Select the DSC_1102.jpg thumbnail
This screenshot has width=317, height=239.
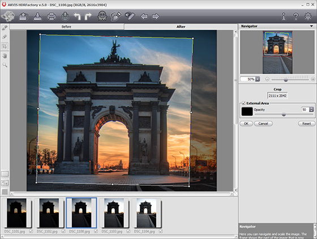[x=49, y=213]
